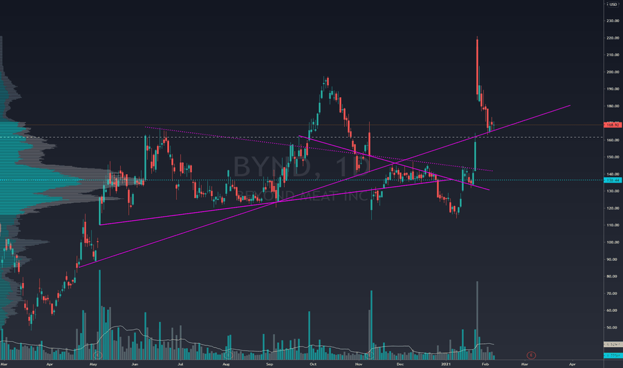Click the red 168.92 current price label
623x368 pixels.
pyautogui.click(x=613, y=125)
